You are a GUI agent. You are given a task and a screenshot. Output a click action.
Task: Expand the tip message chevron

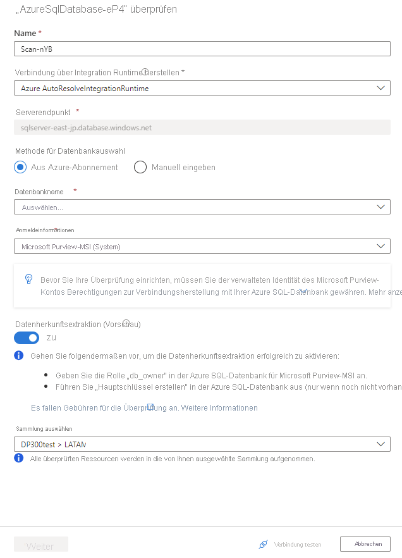[303, 291]
